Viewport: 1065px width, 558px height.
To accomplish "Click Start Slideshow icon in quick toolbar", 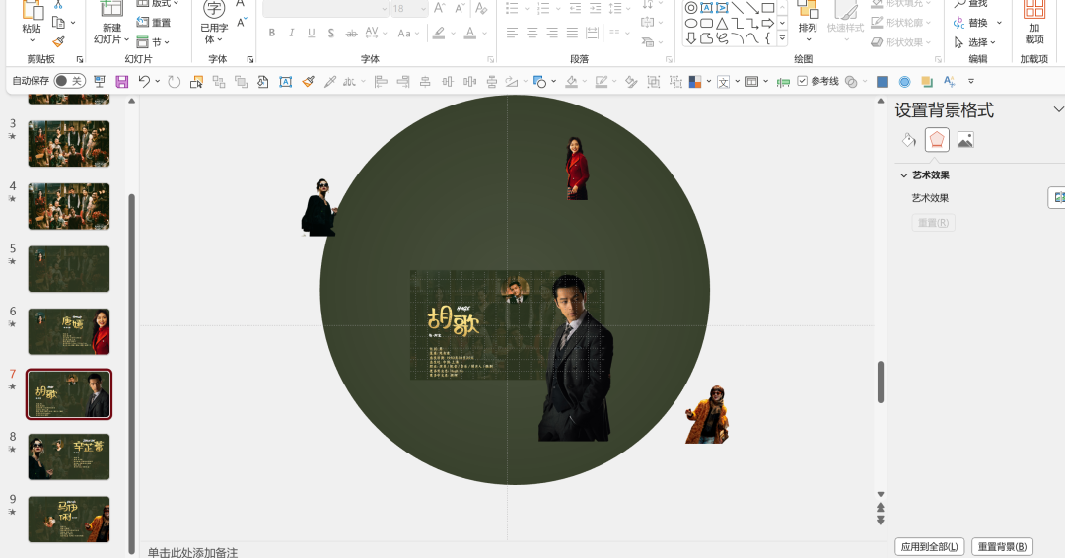I will click(x=100, y=82).
